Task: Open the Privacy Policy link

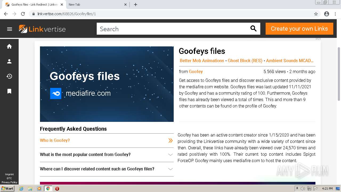Action: (x=9, y=182)
